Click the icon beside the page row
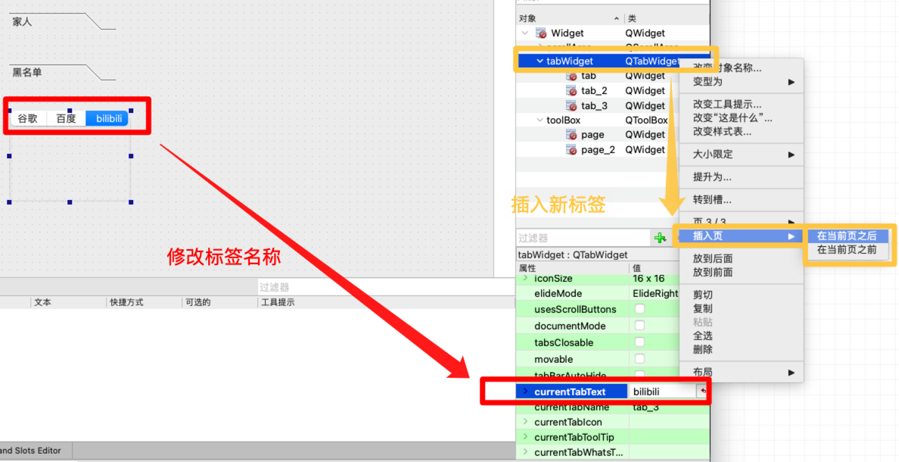The height and width of the screenshot is (462, 899). click(571, 135)
